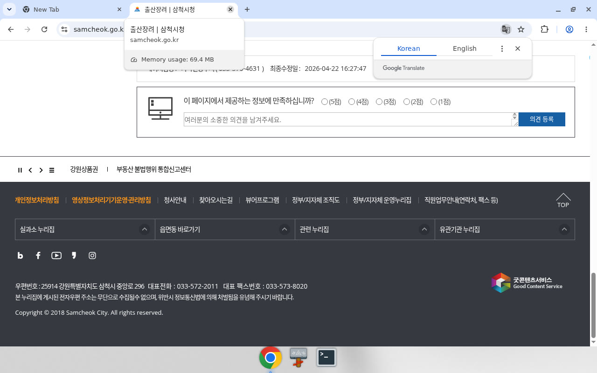Viewport: 597px width, 373px height.
Task: Open the Facebook social icon
Action: (x=38, y=256)
